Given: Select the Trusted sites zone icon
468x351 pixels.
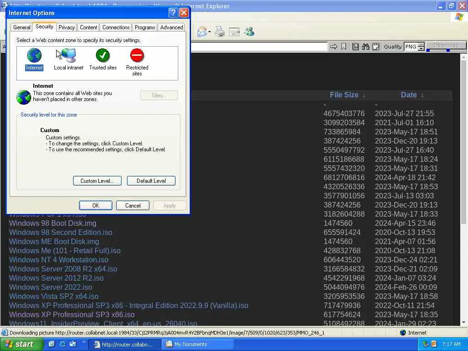Looking at the screenshot, I should pos(103,55).
